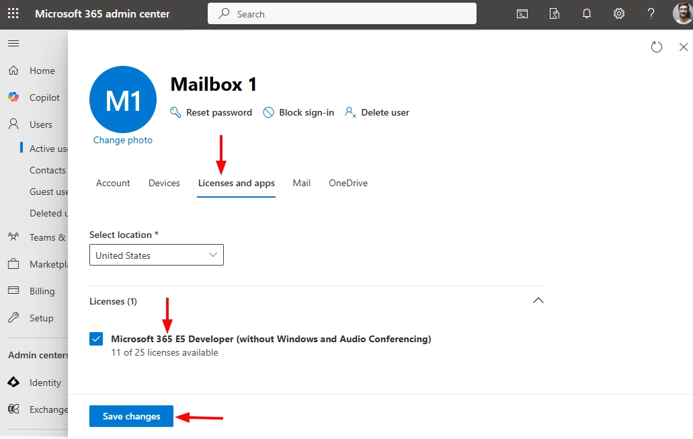The height and width of the screenshot is (439, 693).
Task: Click the notifications bell icon
Action: (587, 13)
